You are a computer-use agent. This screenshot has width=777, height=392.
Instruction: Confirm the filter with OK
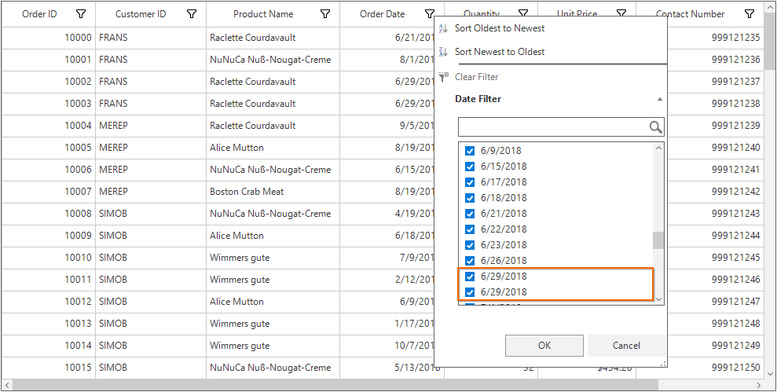544,346
